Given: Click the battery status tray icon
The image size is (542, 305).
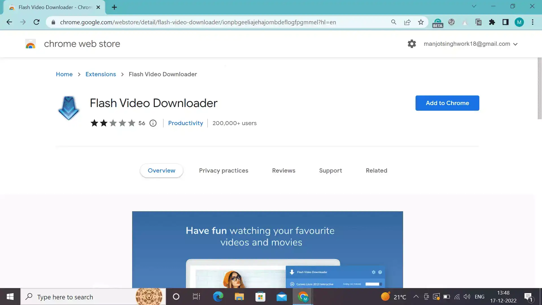Looking at the screenshot, I should pos(447,297).
